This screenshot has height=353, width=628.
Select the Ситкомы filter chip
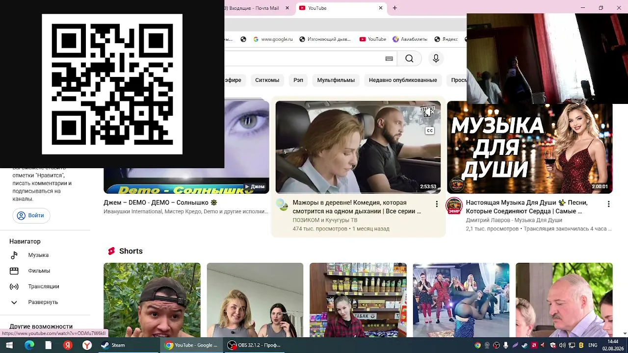(267, 80)
